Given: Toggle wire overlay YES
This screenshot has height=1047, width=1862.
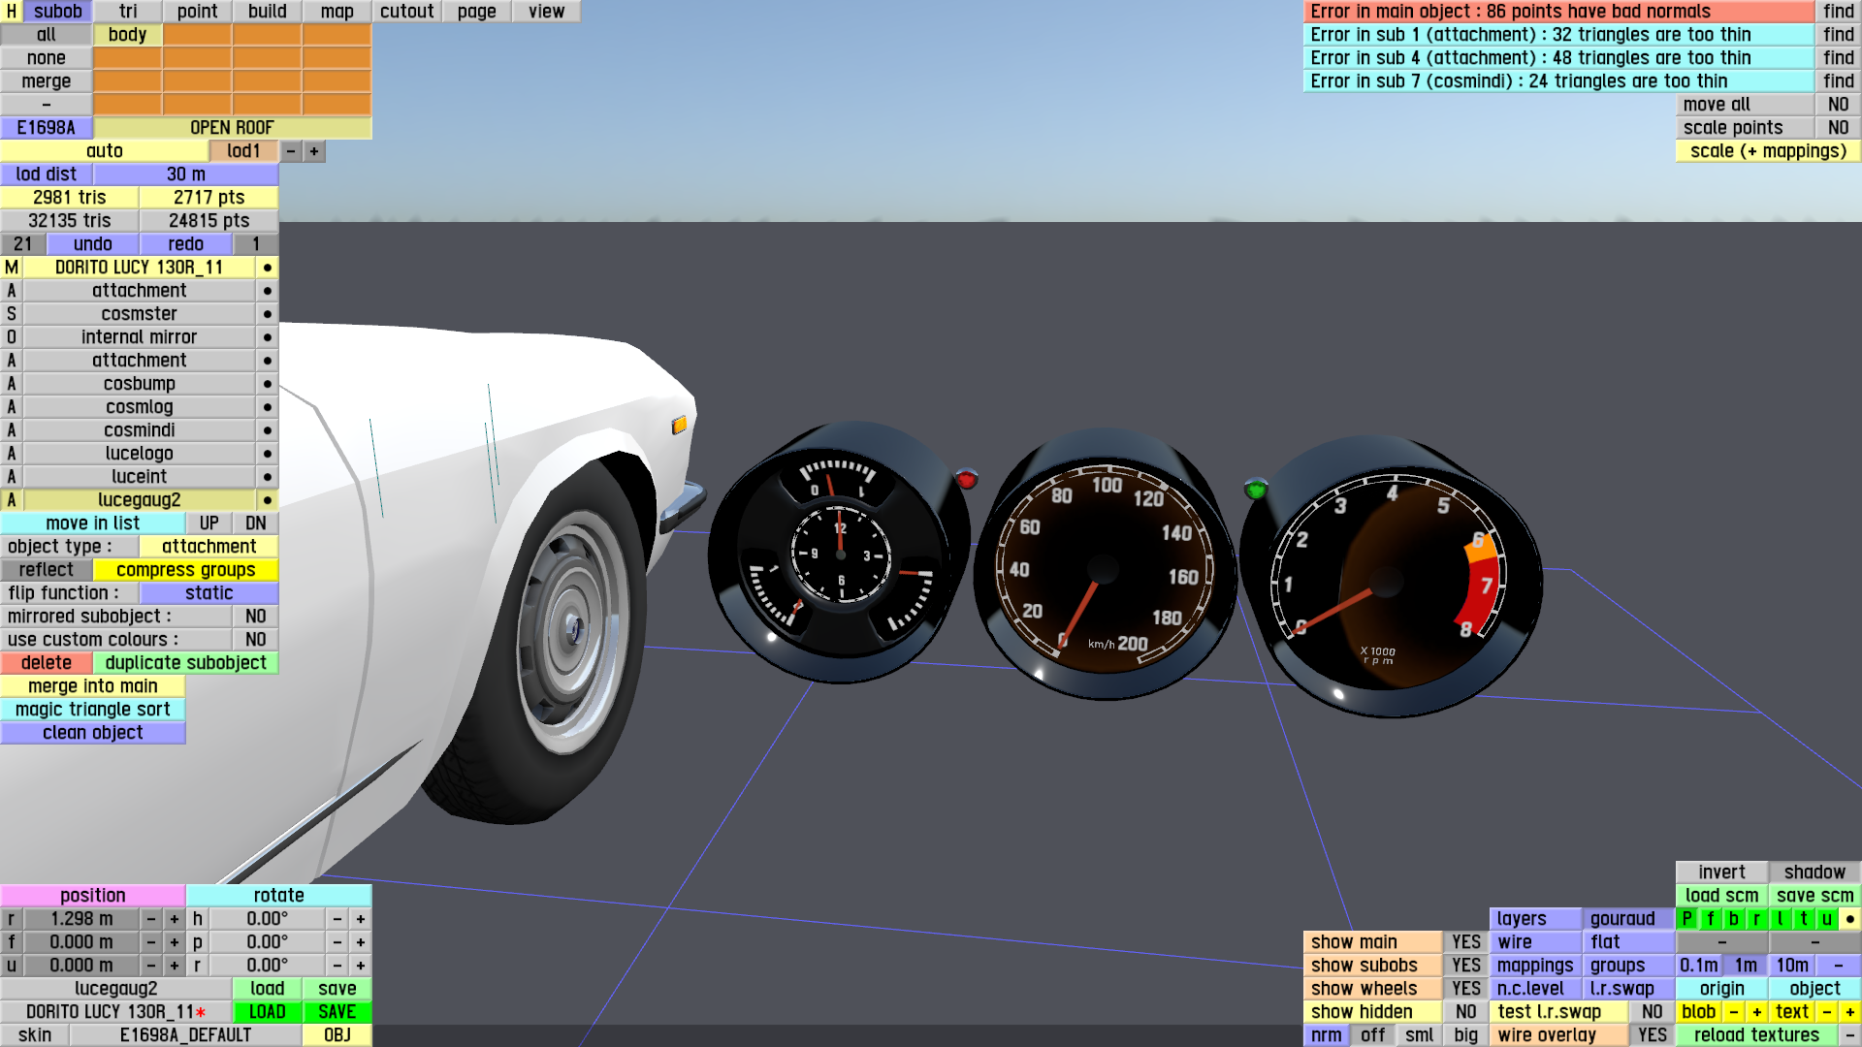Looking at the screenshot, I should (1652, 1035).
